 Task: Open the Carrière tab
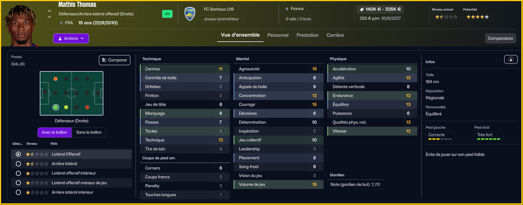click(335, 35)
